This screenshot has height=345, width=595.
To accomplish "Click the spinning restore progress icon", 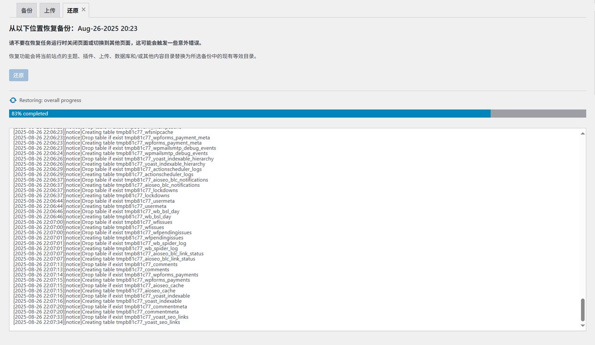I will click(x=13, y=101).
